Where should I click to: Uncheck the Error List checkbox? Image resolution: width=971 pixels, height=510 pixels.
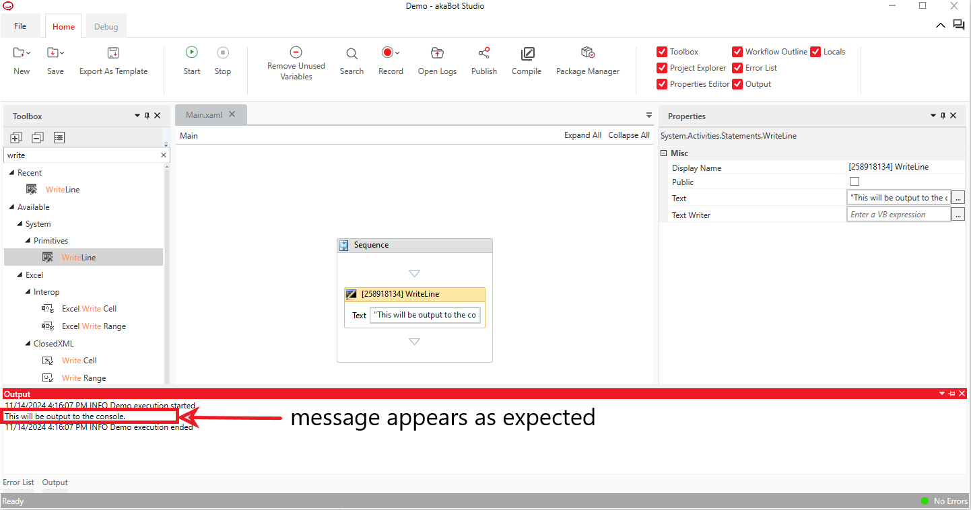[x=737, y=68]
